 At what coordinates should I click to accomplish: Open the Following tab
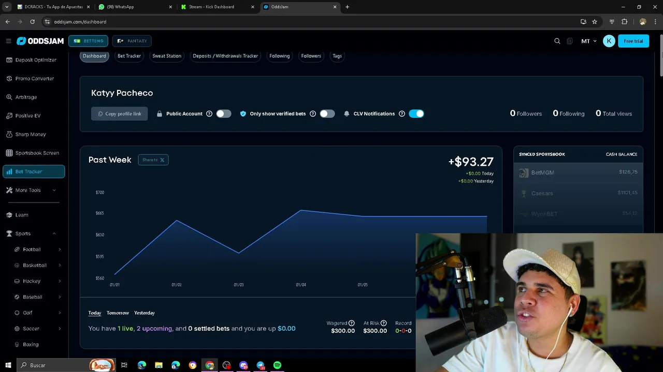(280, 56)
